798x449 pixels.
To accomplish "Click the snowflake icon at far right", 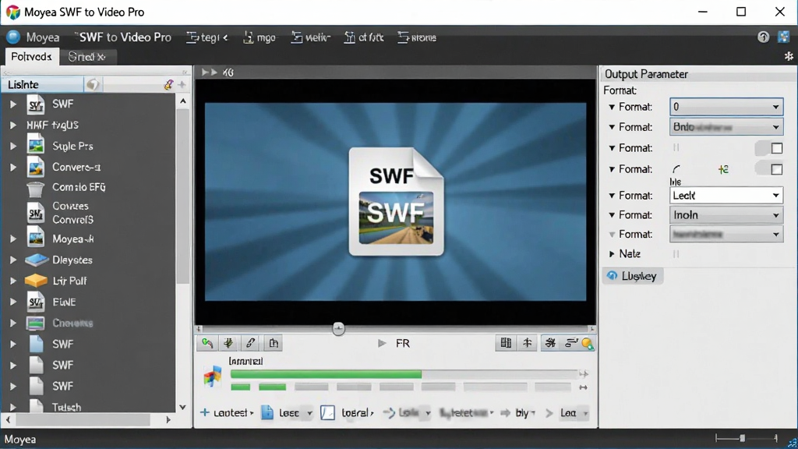I will [789, 56].
